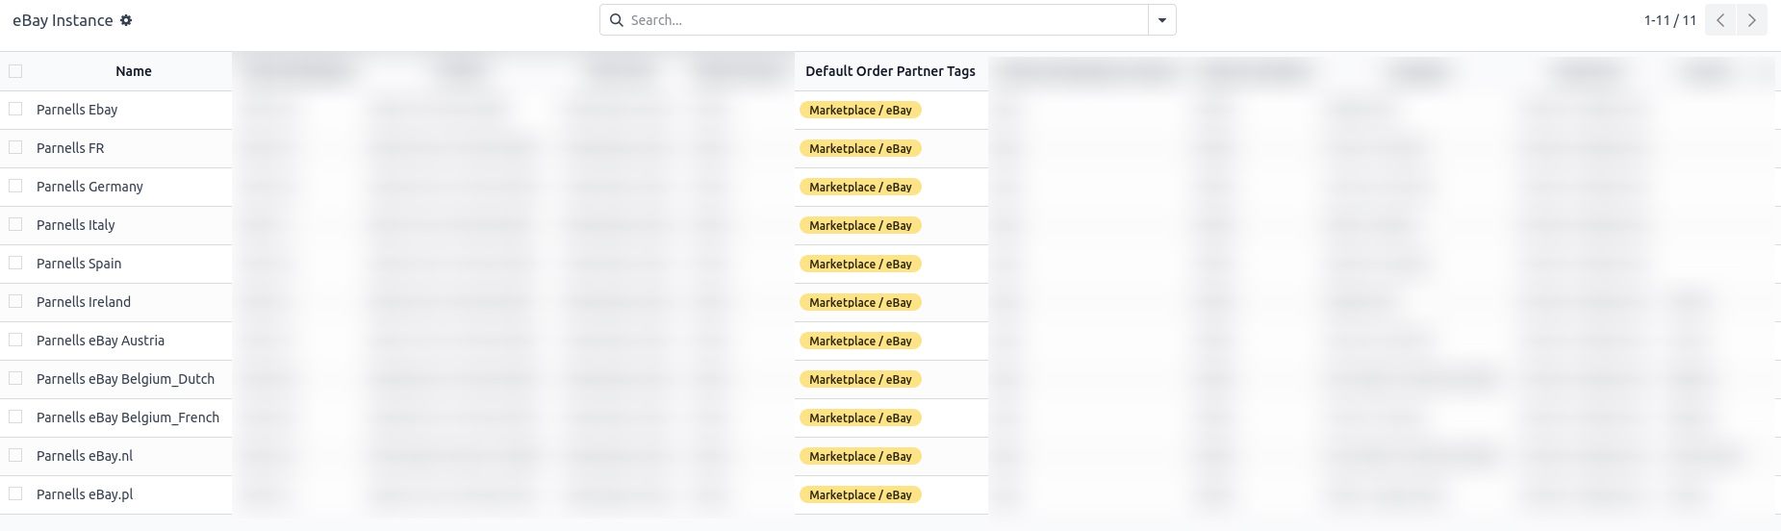The height and width of the screenshot is (531, 1781).
Task: Tick the checkbox for Parnells FR
Action: click(x=15, y=148)
